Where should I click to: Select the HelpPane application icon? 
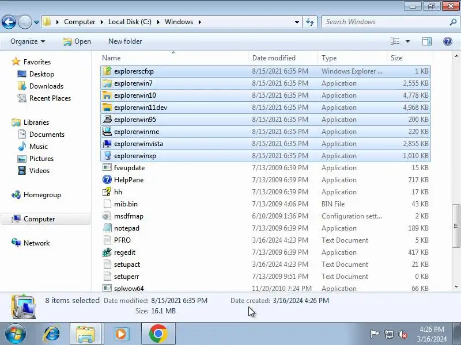coord(107,179)
